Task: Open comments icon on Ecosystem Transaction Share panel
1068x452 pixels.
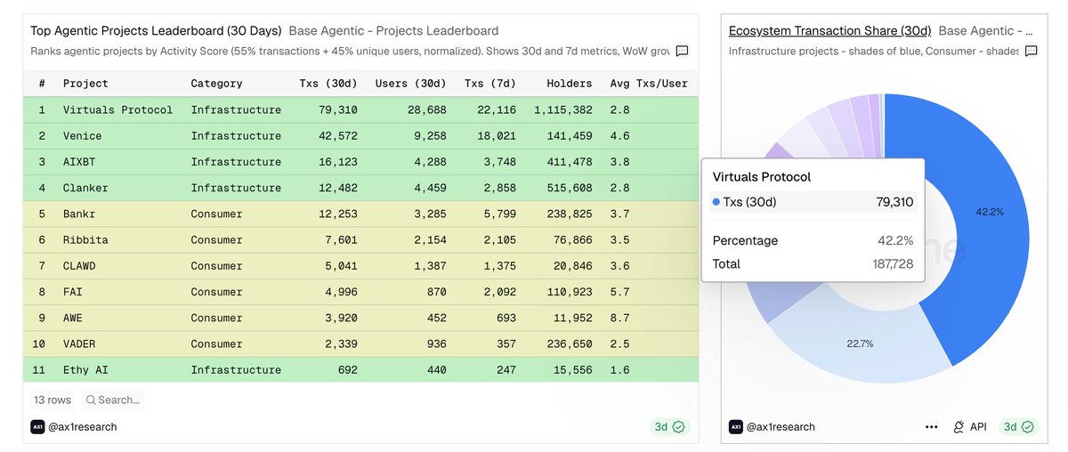Action: [1031, 51]
